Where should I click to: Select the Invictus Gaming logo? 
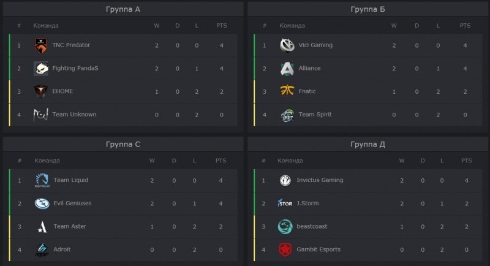[x=285, y=180]
